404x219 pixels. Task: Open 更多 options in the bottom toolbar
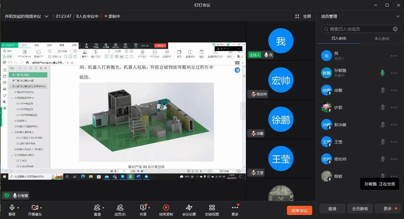pos(235,208)
